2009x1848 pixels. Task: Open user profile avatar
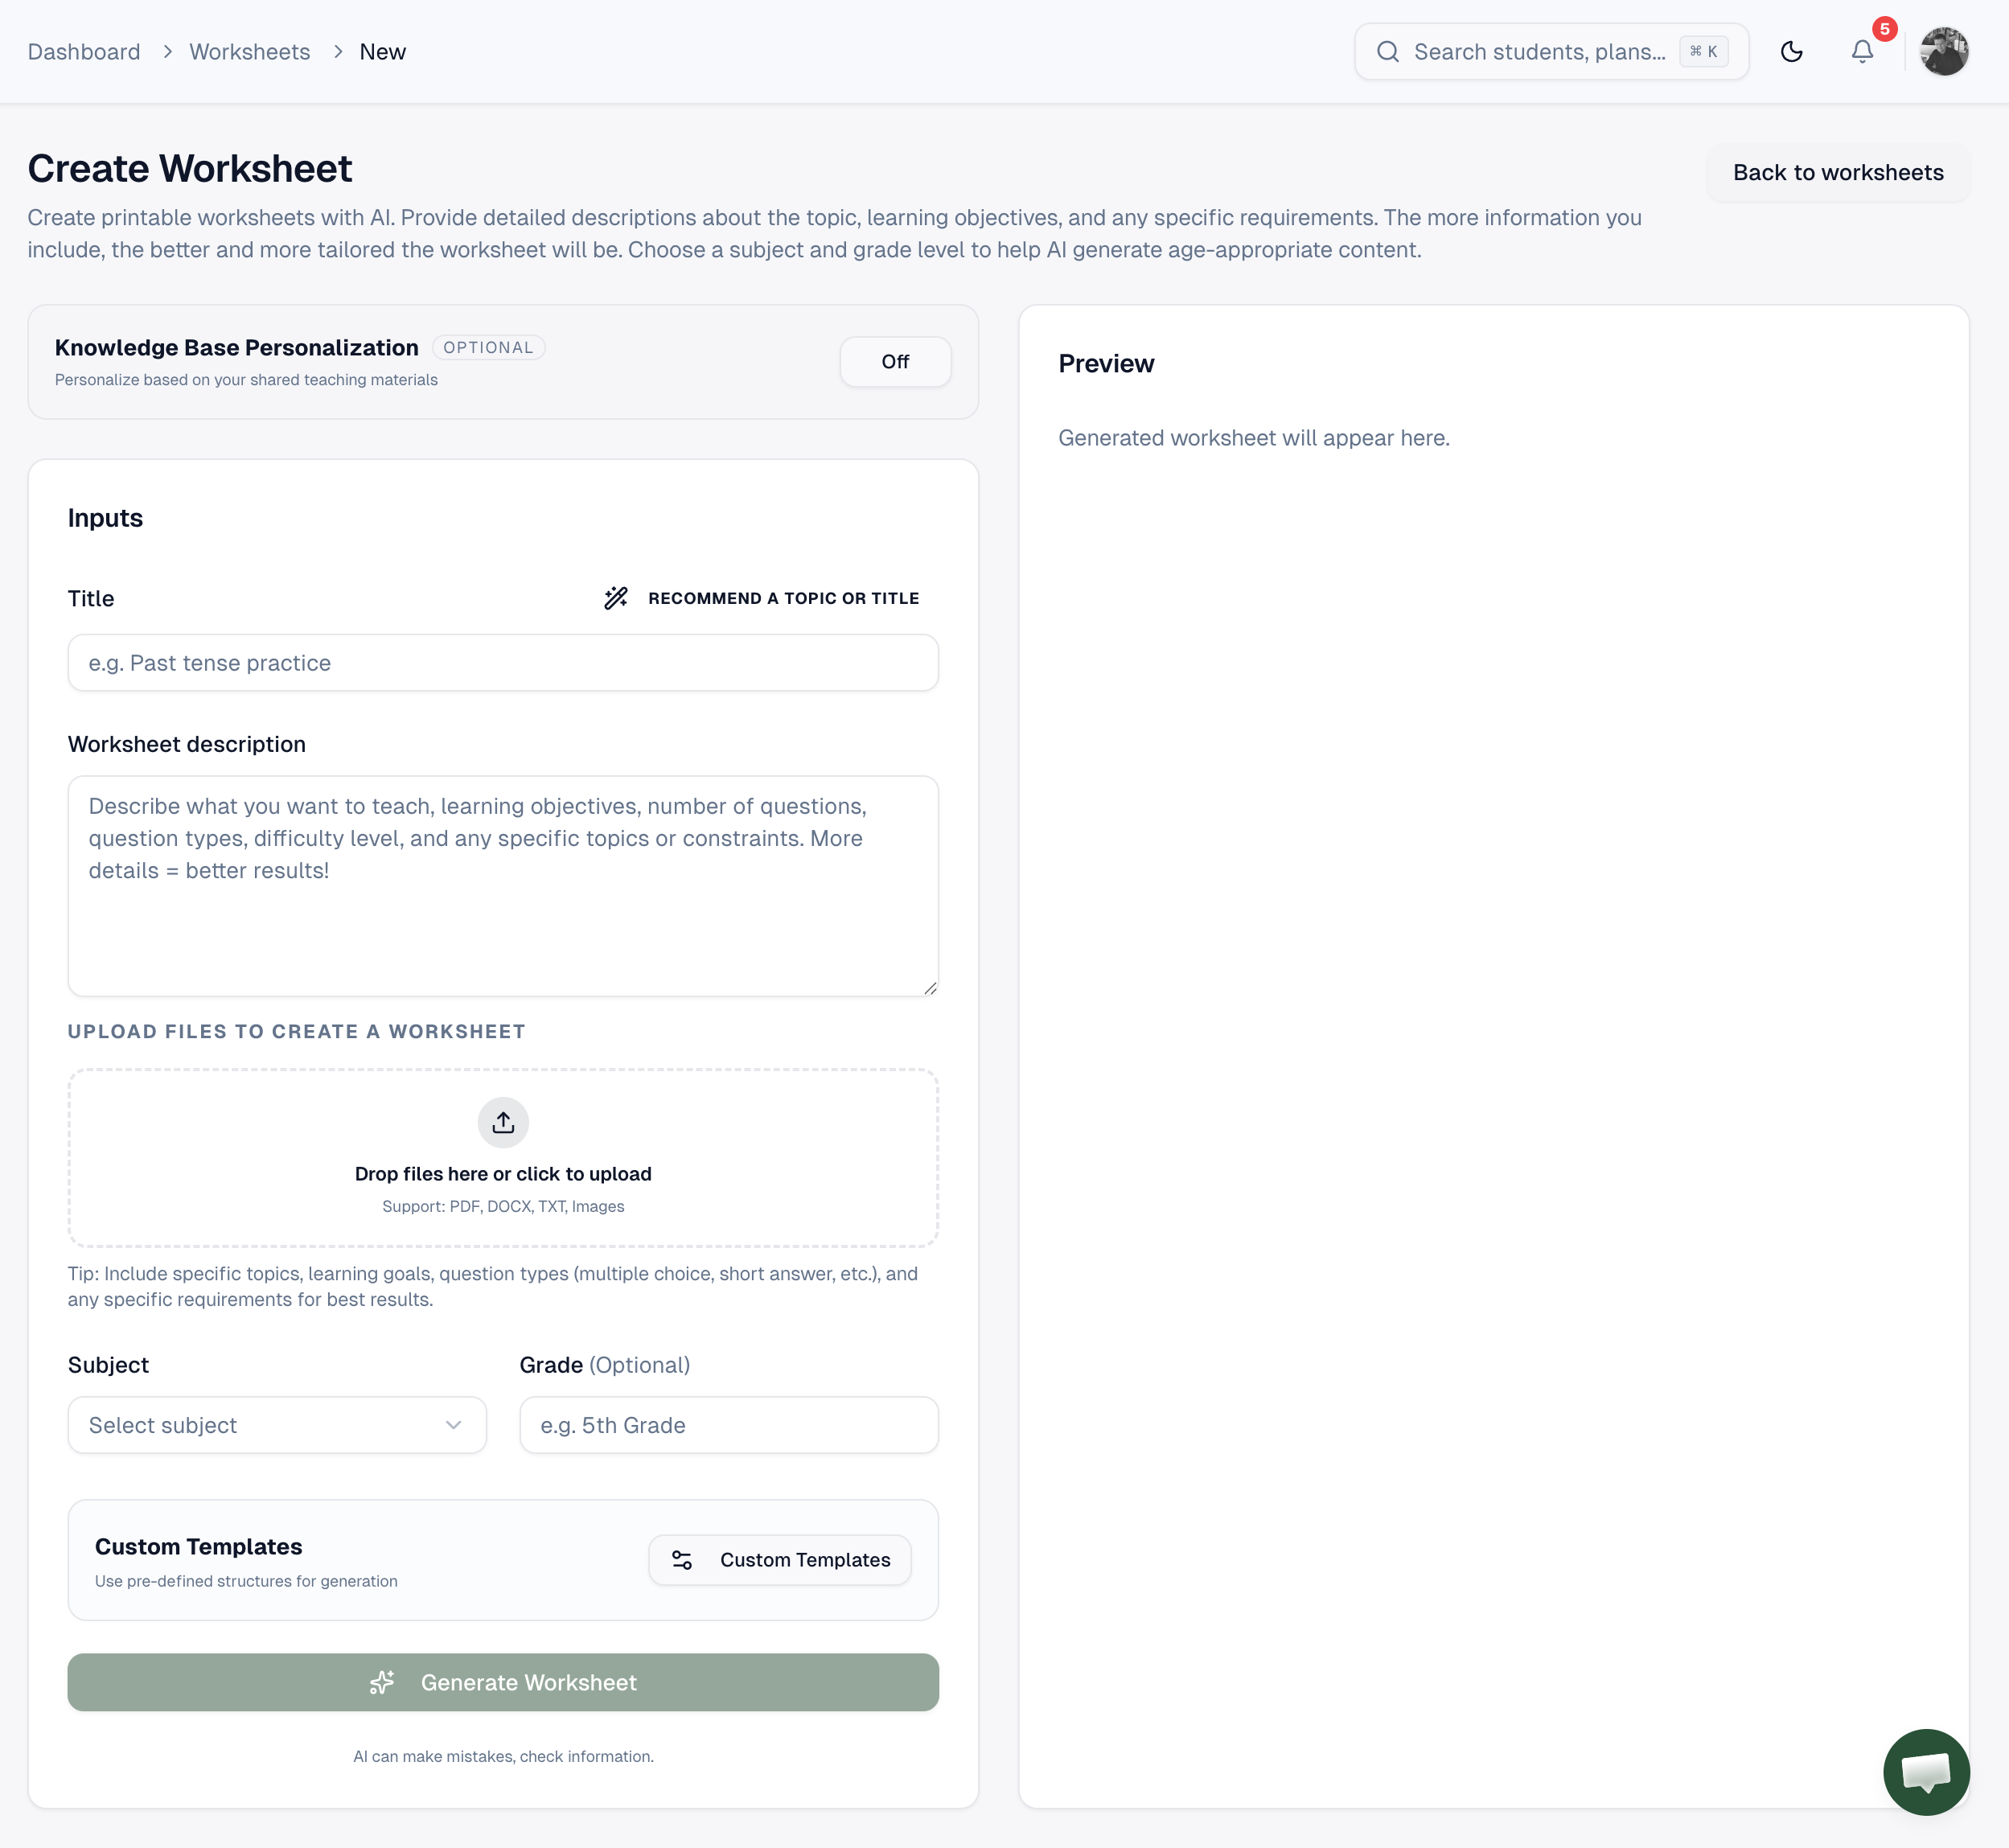[1943, 52]
